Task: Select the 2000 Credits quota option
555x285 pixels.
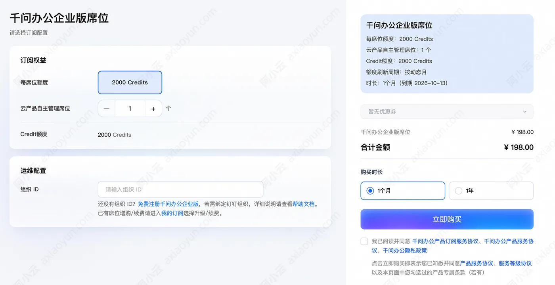Action: coord(130,82)
